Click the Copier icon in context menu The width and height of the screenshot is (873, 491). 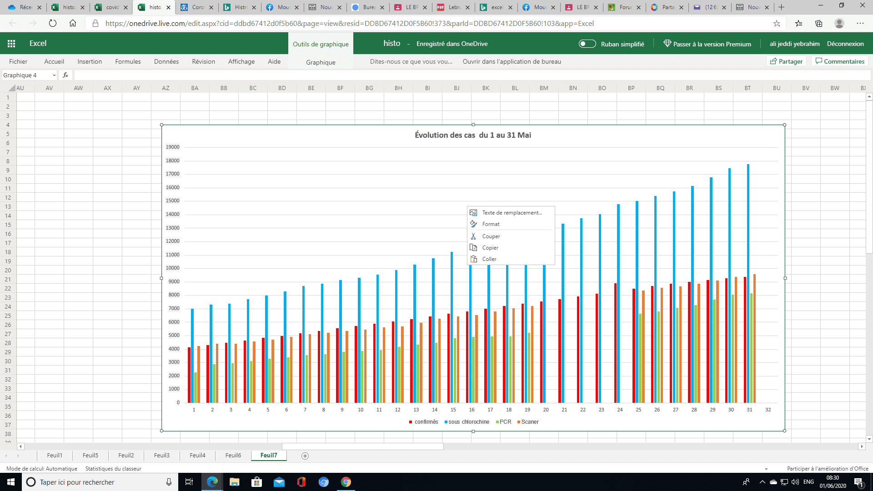(x=473, y=248)
